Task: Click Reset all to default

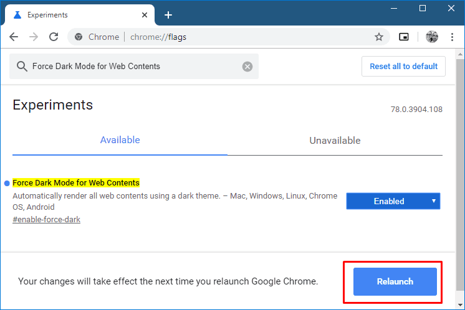Action: [x=403, y=67]
